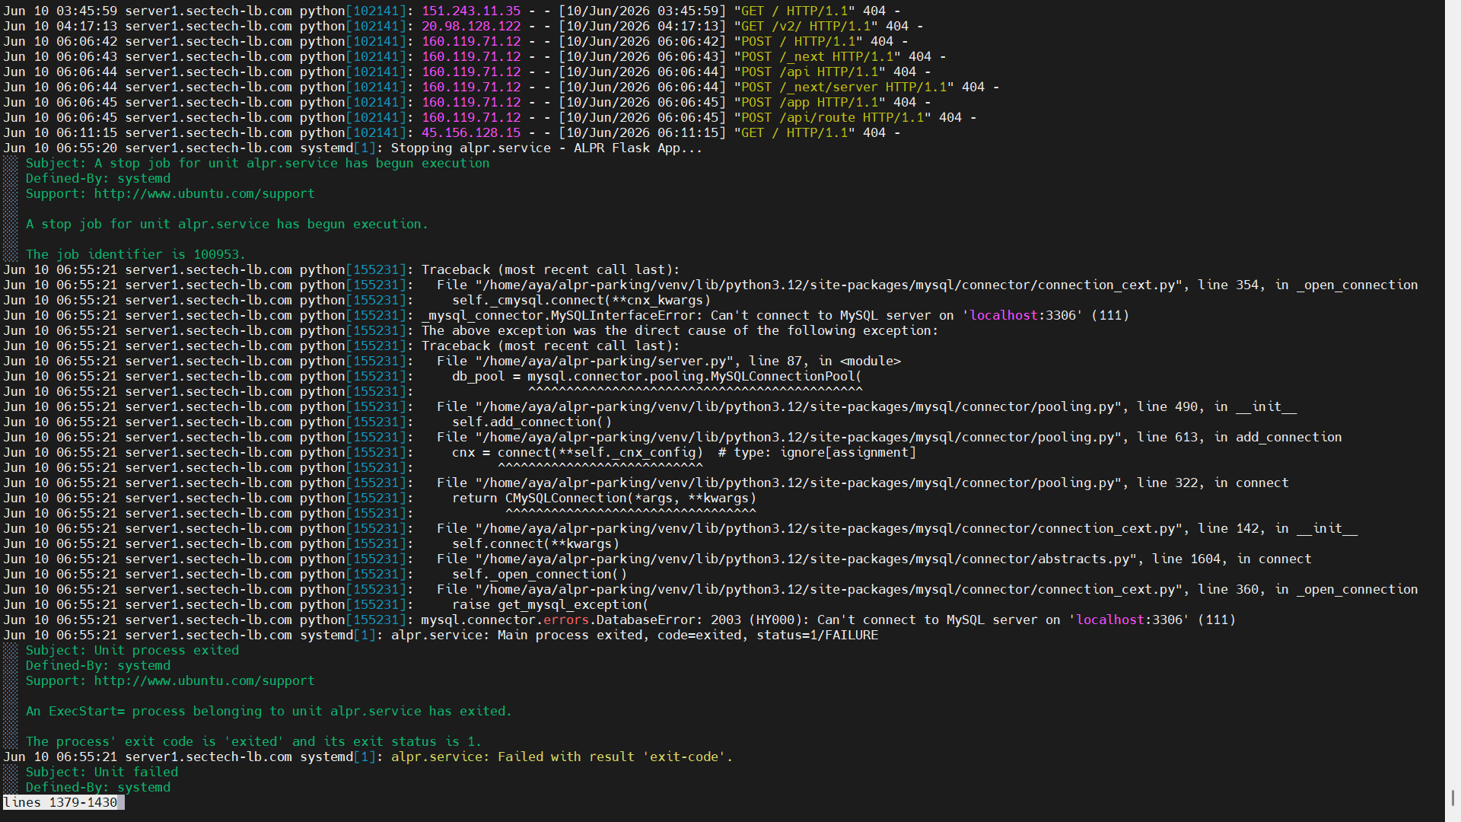Click 'Defined-By: systemd' below Subject: Unit failed

click(98, 787)
